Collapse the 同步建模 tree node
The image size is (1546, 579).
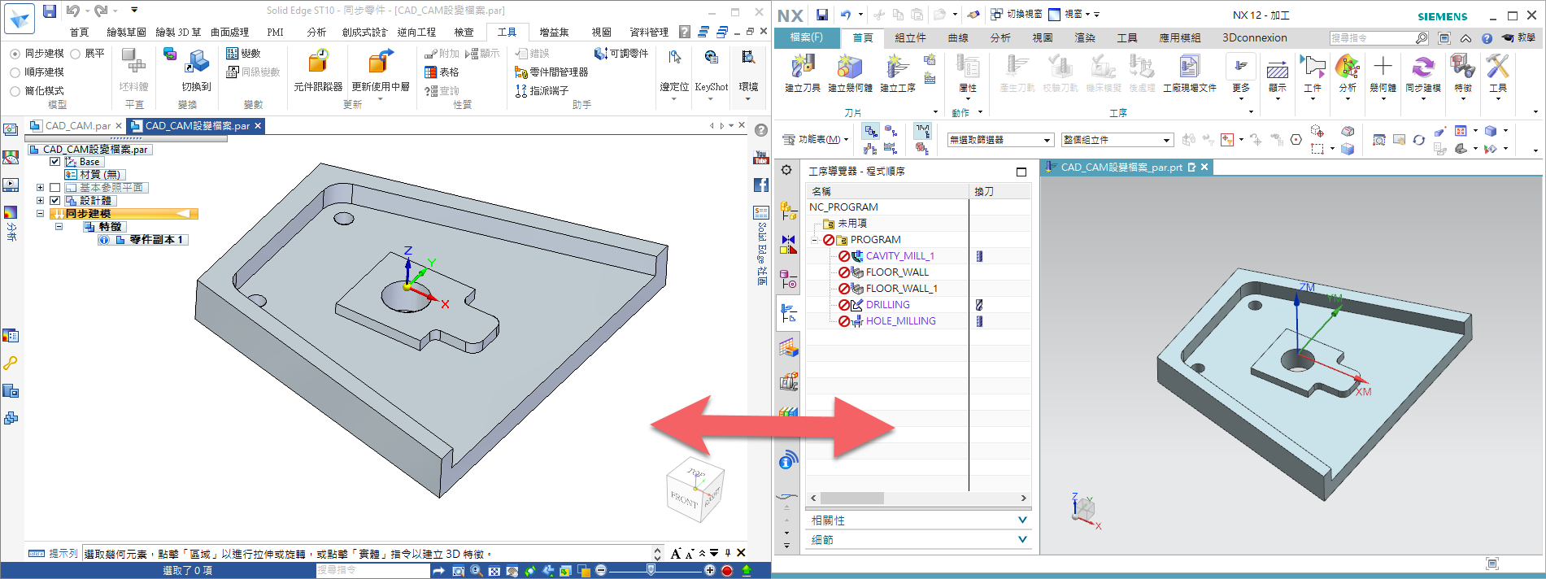click(x=40, y=214)
